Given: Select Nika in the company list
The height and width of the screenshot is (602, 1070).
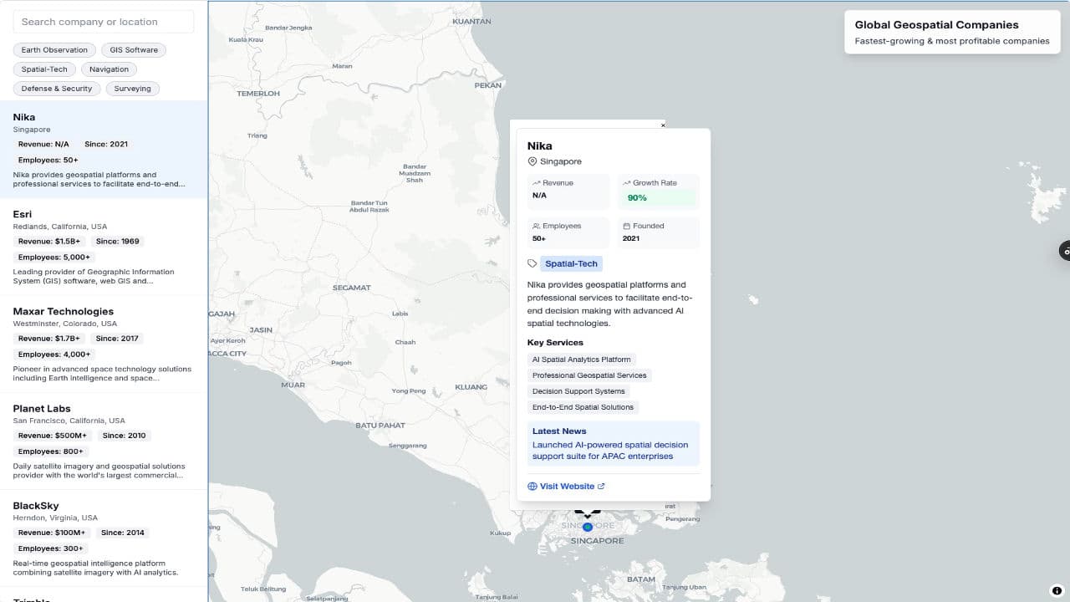Looking at the screenshot, I should (x=104, y=150).
